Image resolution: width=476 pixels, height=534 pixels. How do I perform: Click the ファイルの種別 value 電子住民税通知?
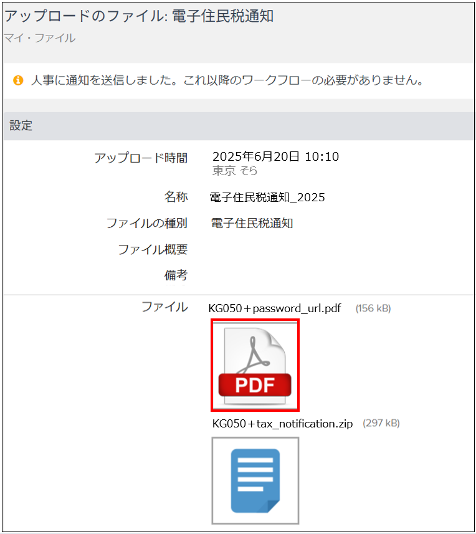pos(252,224)
